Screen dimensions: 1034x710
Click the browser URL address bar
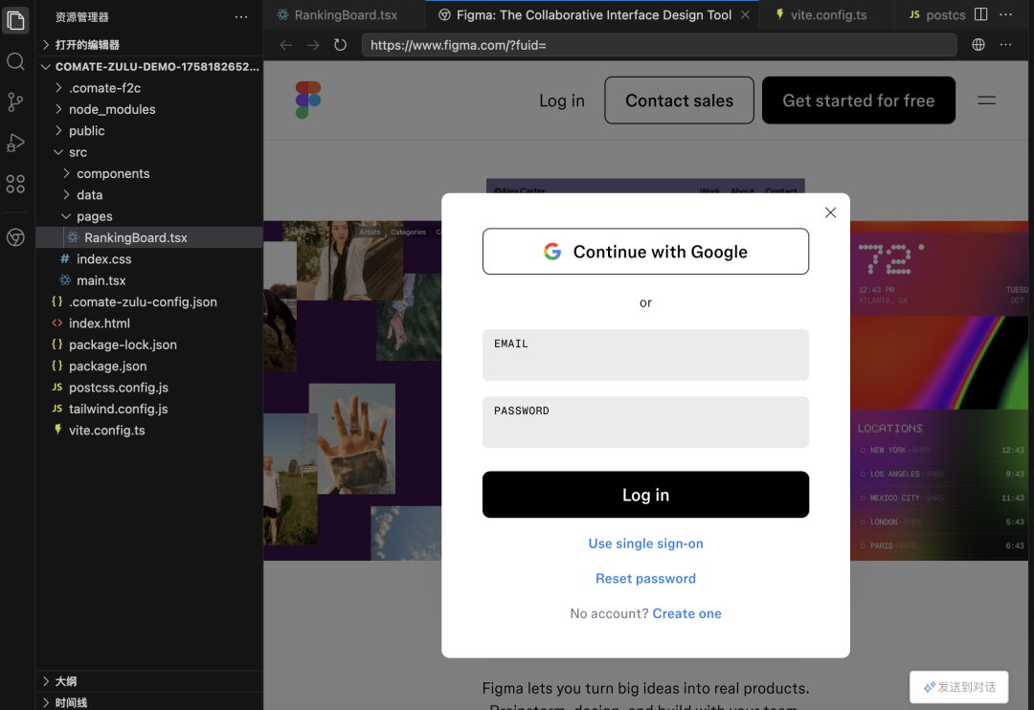pyautogui.click(x=660, y=45)
